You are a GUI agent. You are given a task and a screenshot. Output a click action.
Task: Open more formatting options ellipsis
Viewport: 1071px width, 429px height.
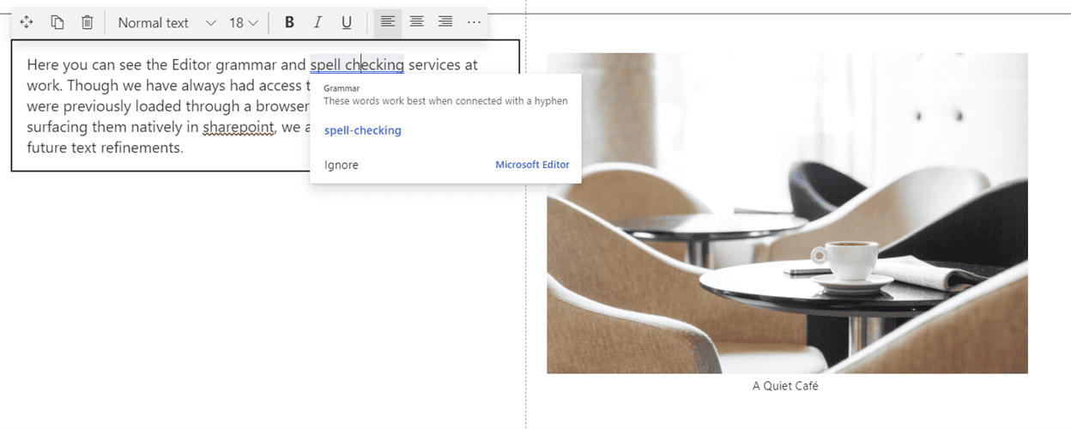[x=474, y=22]
